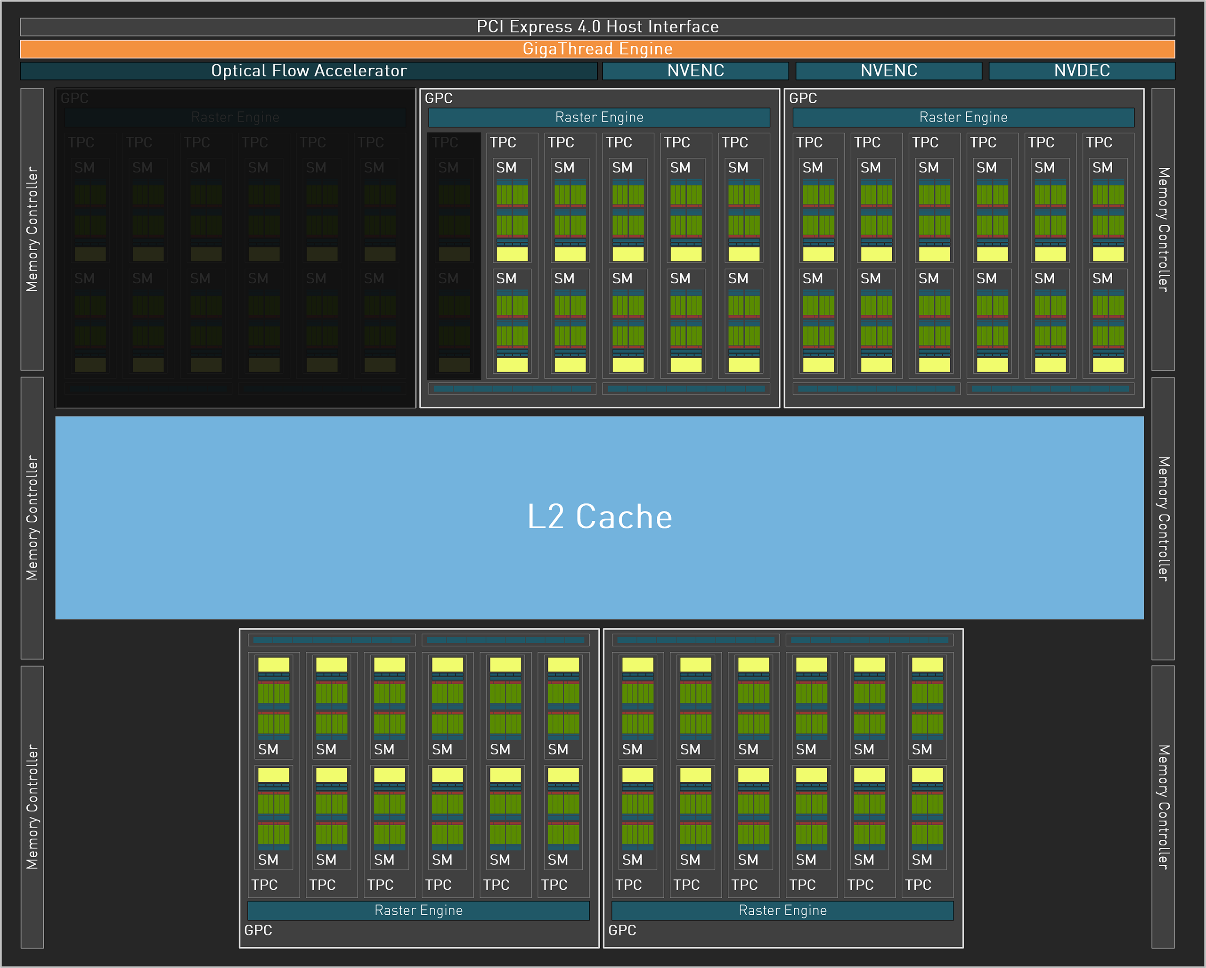Click Raster Engine in the bottom-left GPC
1206x968 pixels.
pyautogui.click(x=418, y=911)
